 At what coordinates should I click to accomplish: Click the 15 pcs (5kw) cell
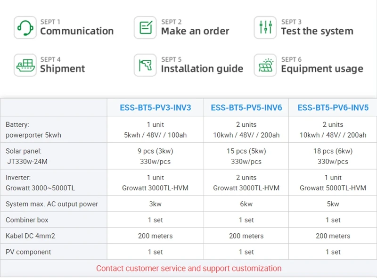pos(246,151)
